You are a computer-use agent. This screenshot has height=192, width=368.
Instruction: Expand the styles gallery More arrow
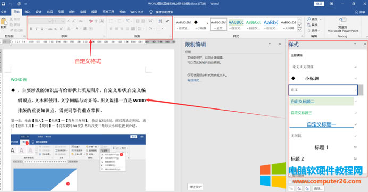point(300,30)
